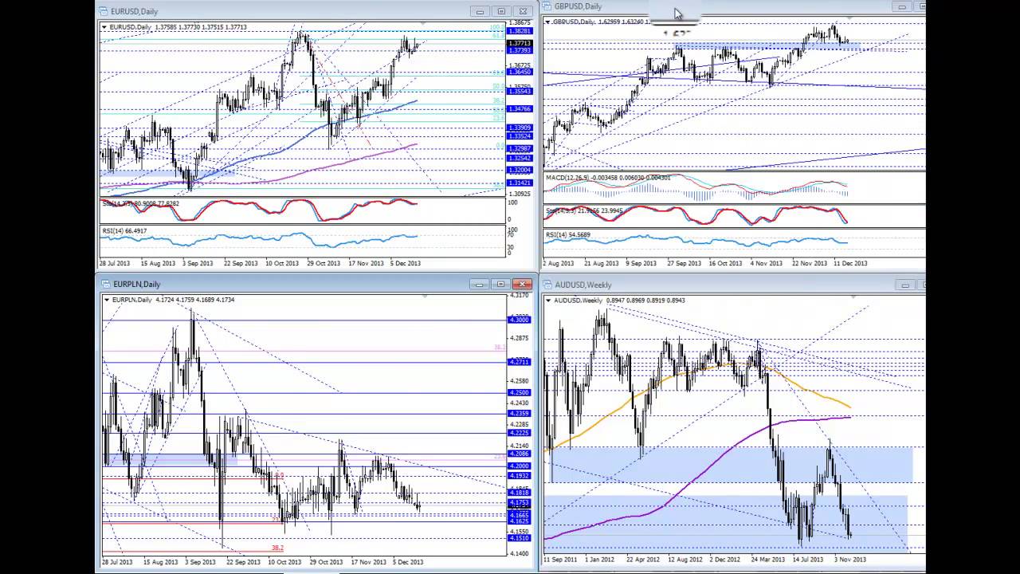Click the 4.2711 level label on EURPLN
Viewport: 1020px width, 574px height.
519,362
